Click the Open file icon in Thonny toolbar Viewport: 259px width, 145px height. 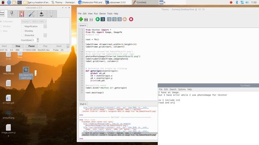86,20
